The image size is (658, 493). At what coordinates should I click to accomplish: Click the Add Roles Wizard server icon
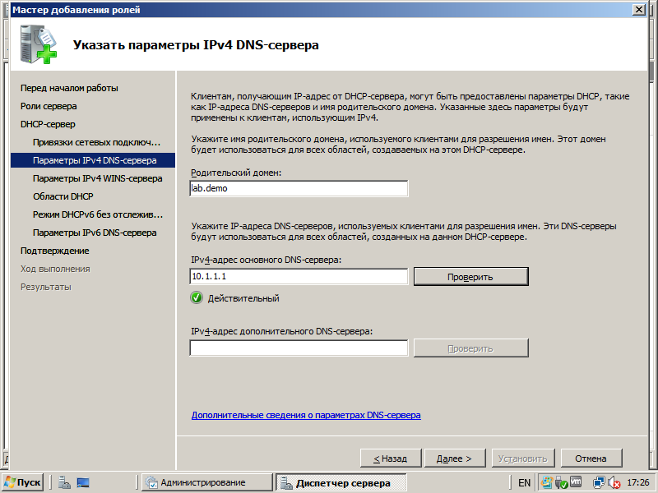[x=38, y=44]
